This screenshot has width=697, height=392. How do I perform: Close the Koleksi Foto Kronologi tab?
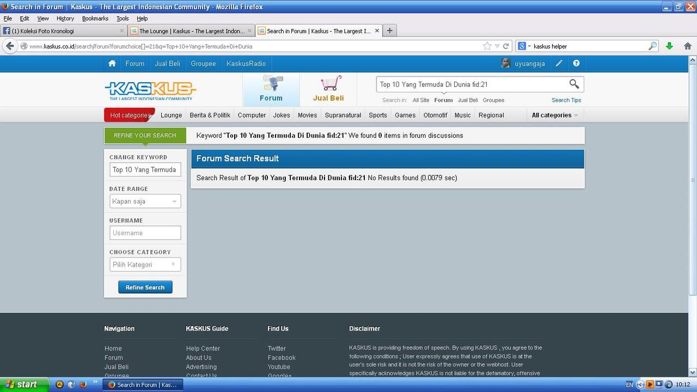(122, 31)
